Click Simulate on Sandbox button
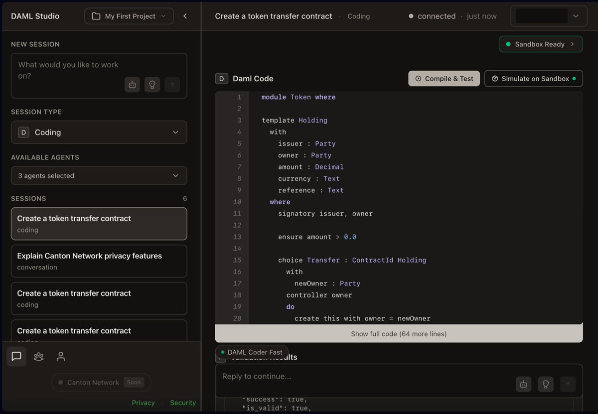 [534, 78]
